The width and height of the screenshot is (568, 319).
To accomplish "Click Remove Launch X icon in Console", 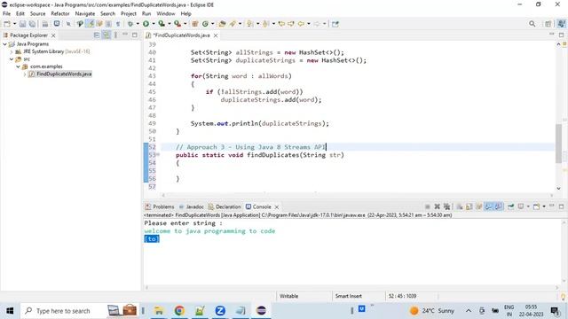I will pos(438,206).
